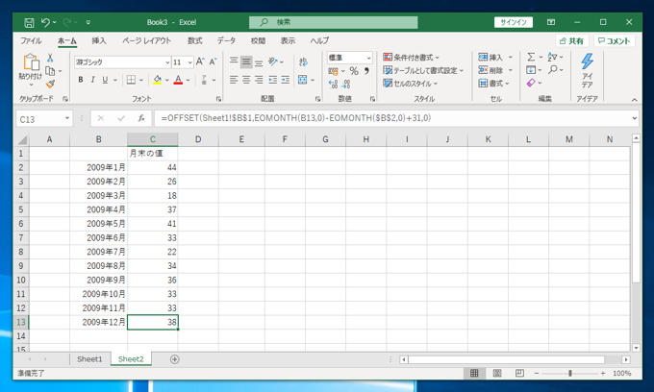Toggle Bold formatting
This screenshot has height=392, width=654.
tap(81, 80)
